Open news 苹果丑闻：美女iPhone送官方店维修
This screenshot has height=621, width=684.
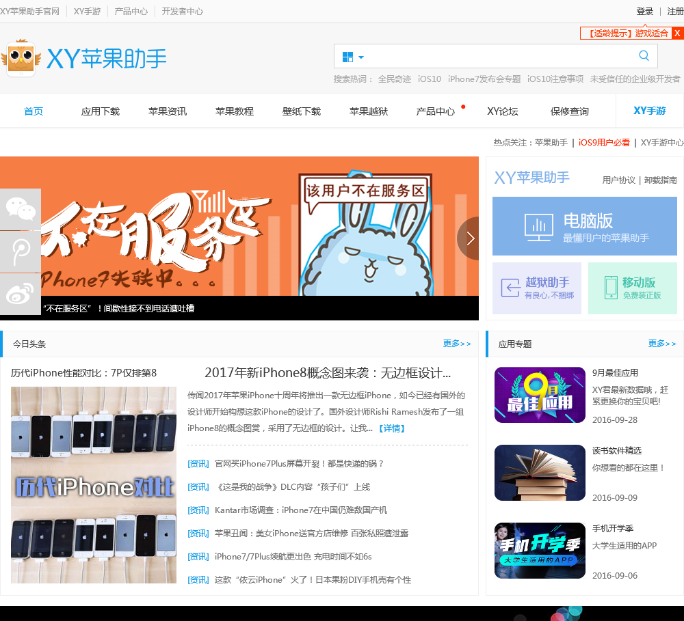click(311, 534)
